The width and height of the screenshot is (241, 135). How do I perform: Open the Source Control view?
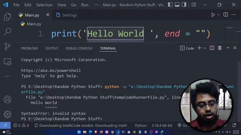click(x=8, y=46)
